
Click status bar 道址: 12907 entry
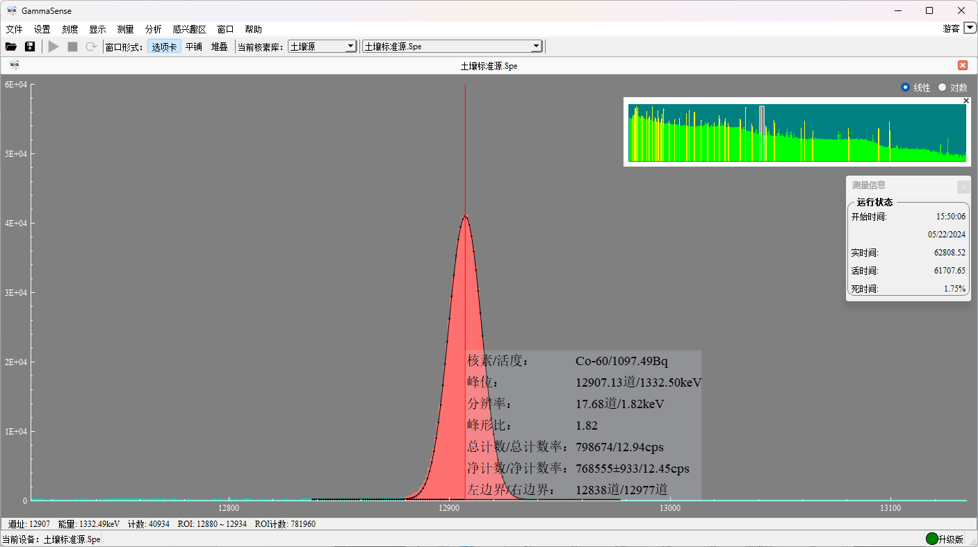click(29, 524)
